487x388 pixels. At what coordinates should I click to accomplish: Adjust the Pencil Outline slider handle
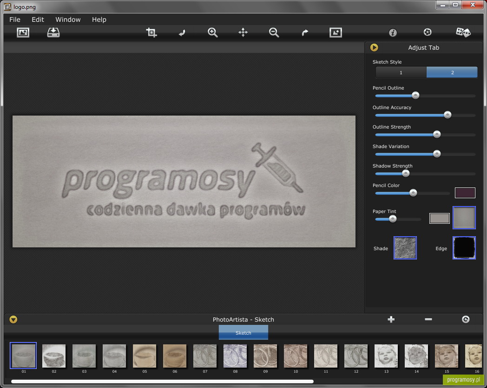pyautogui.click(x=415, y=95)
